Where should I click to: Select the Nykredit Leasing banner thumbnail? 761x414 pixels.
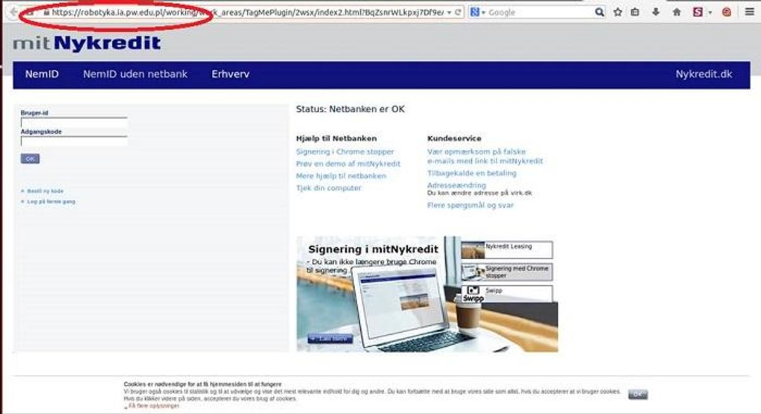point(507,249)
